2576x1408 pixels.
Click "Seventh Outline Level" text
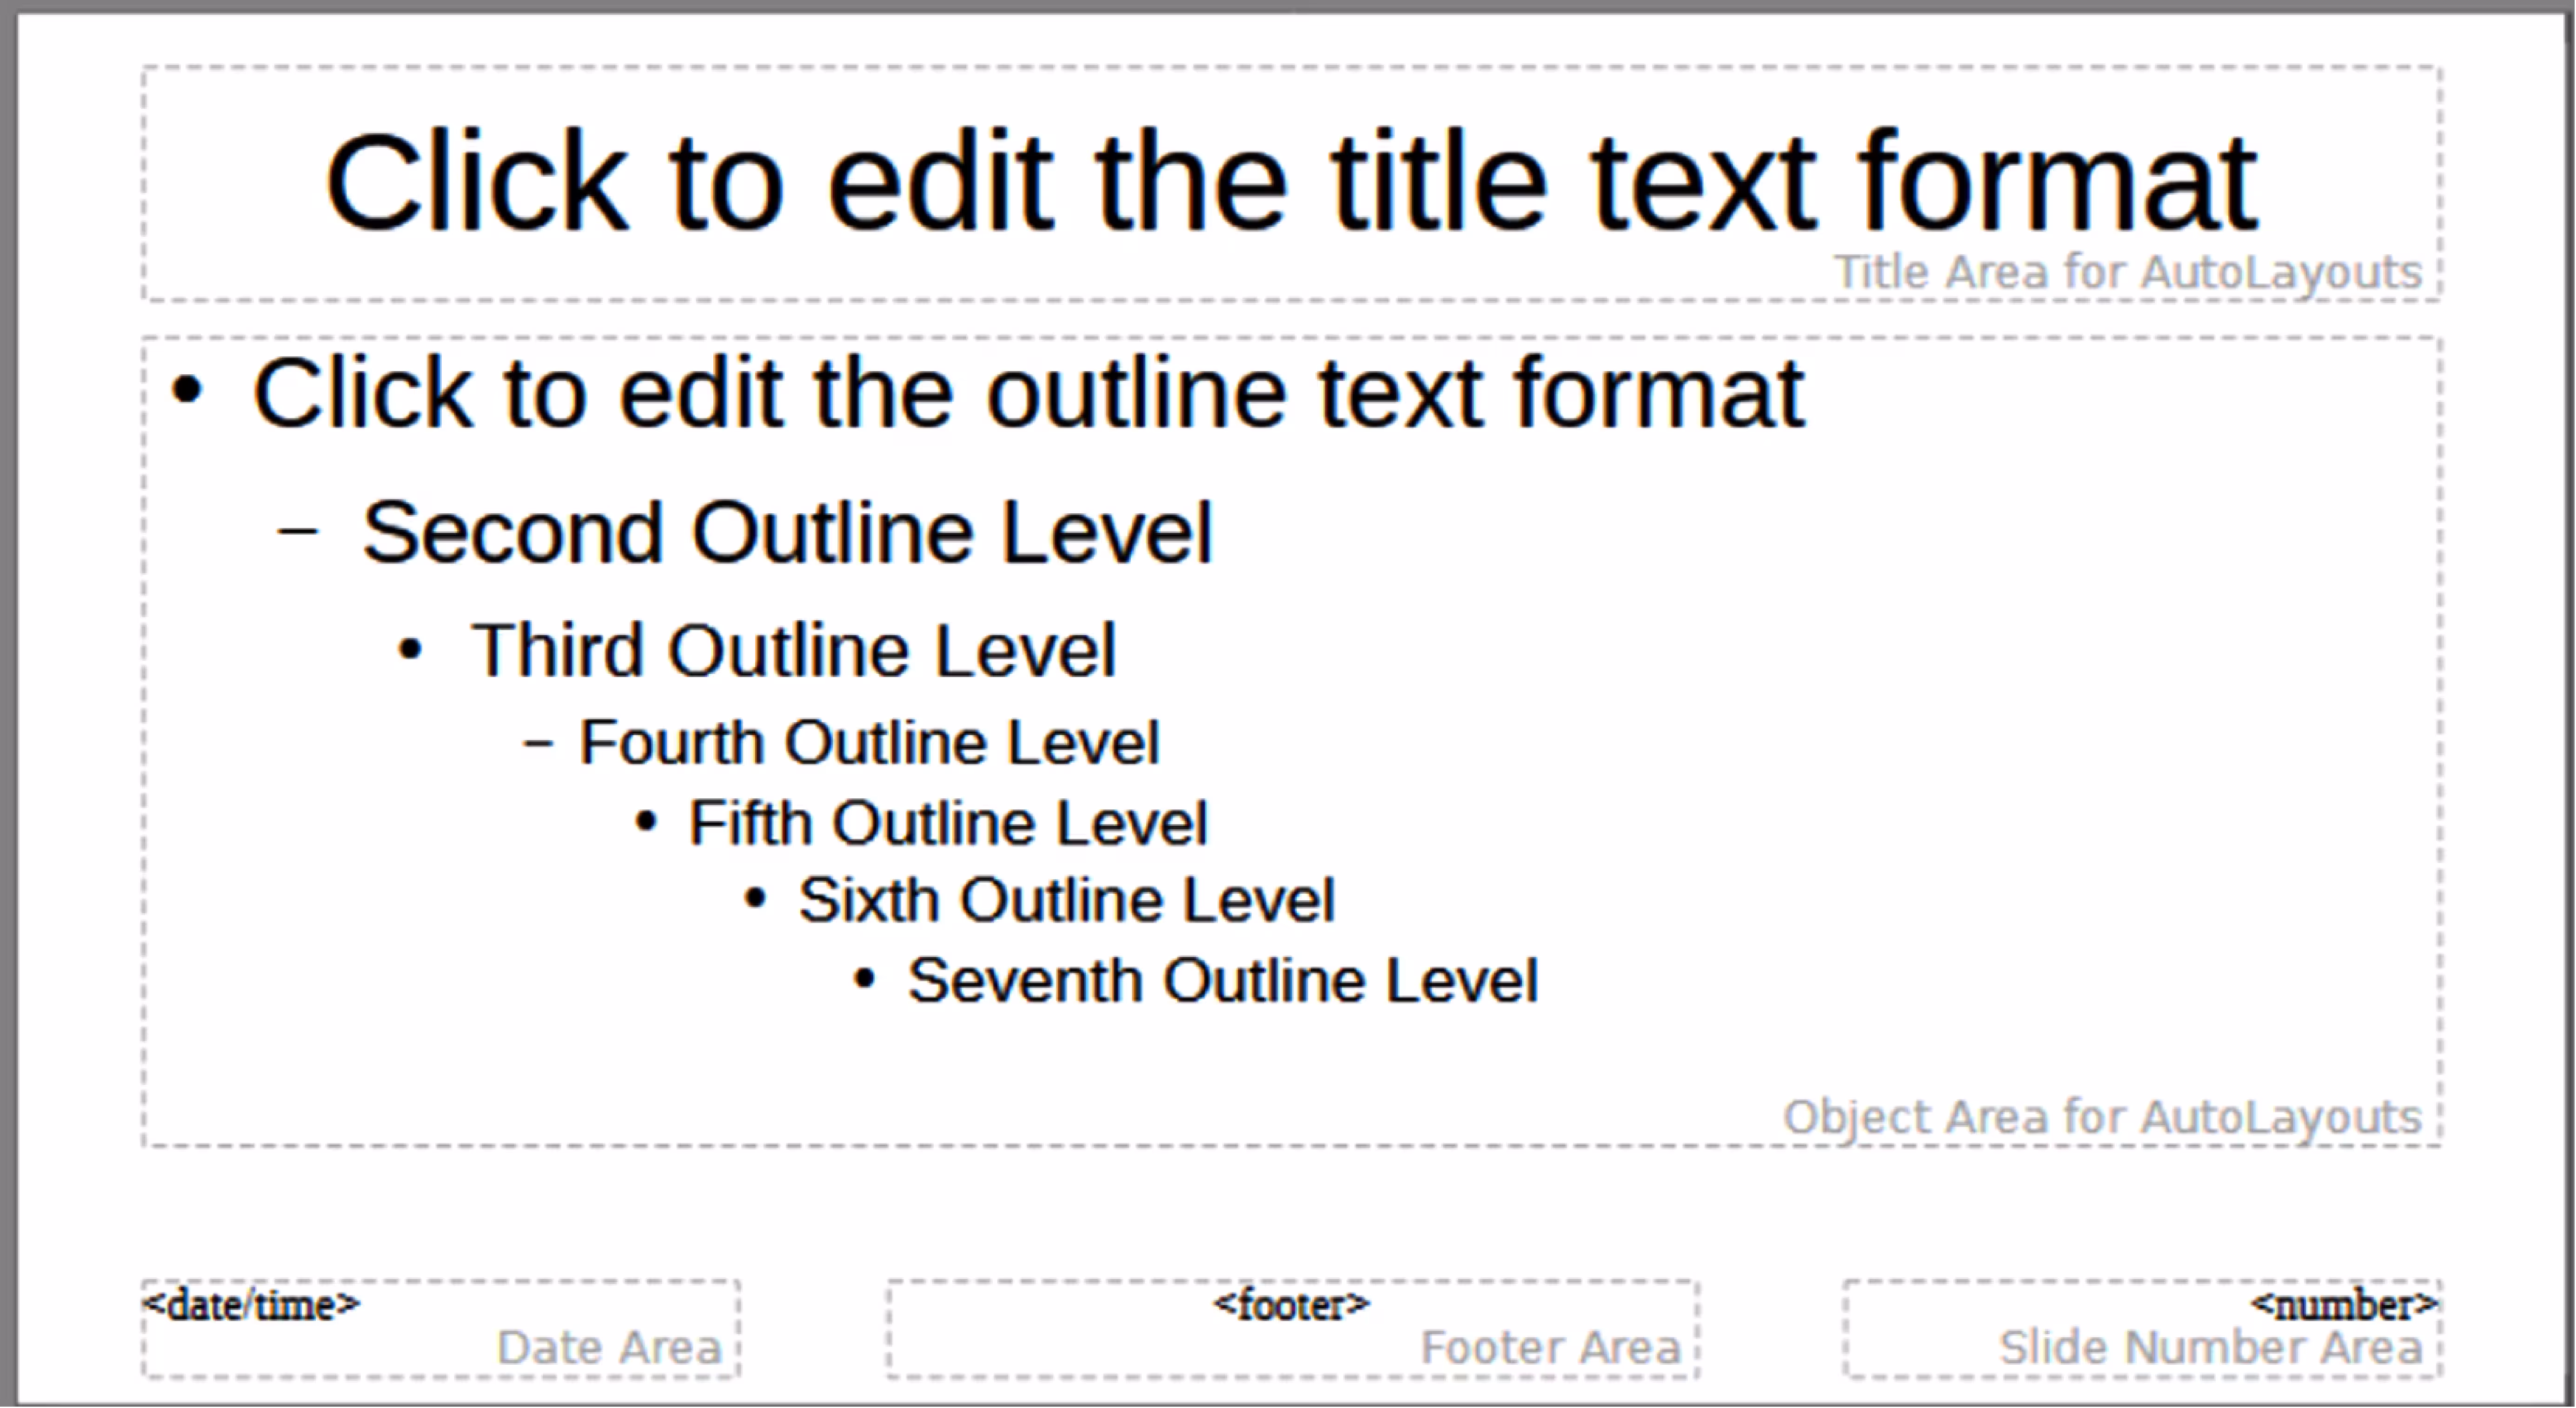(x=1222, y=980)
